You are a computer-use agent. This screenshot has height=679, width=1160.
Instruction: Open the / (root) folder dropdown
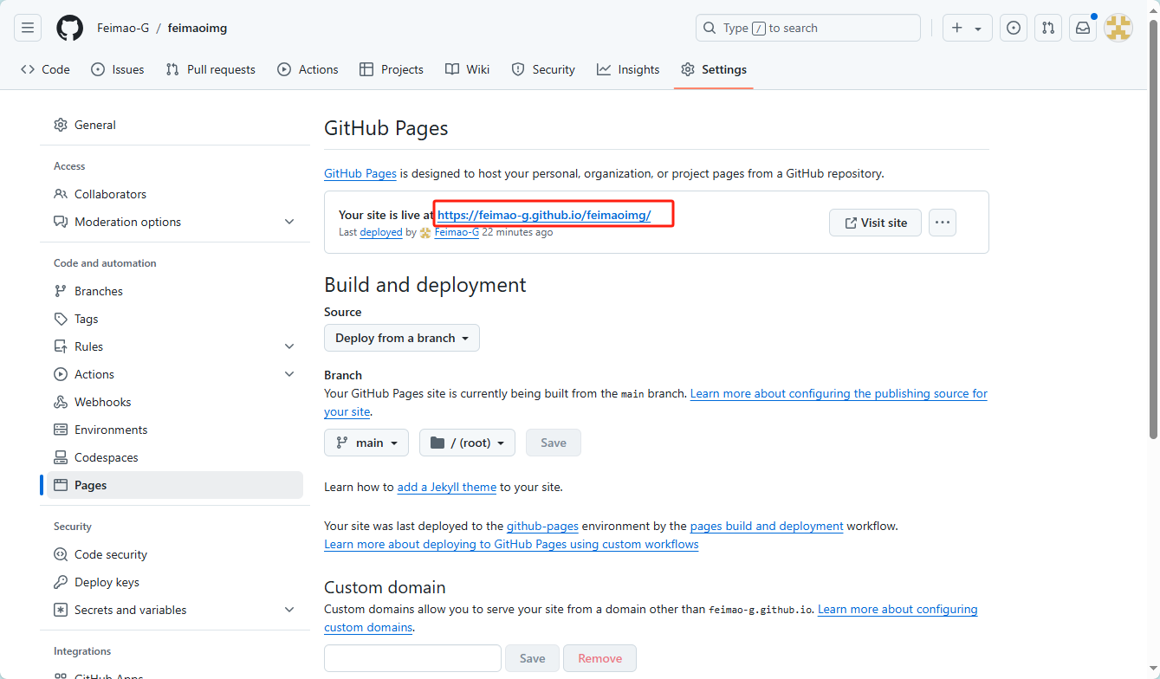coord(467,443)
